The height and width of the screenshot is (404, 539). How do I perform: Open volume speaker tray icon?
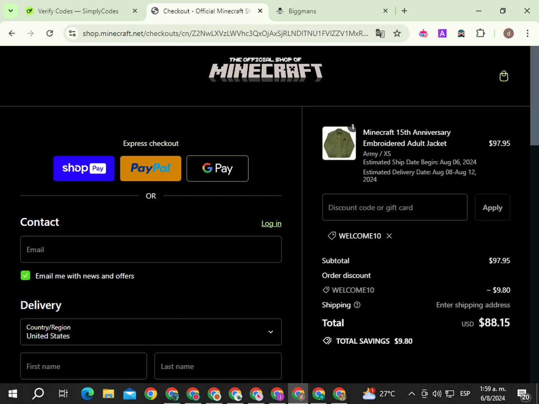(x=437, y=394)
